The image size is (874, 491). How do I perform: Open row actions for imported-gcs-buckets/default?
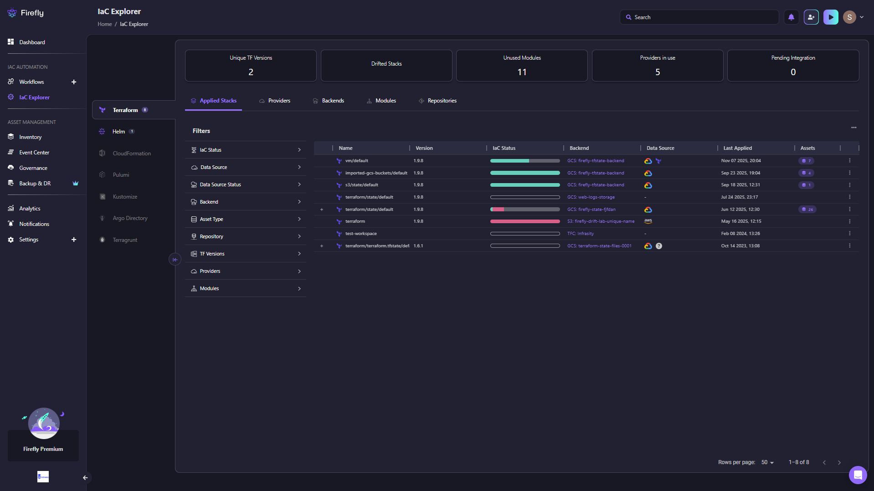[x=849, y=173]
